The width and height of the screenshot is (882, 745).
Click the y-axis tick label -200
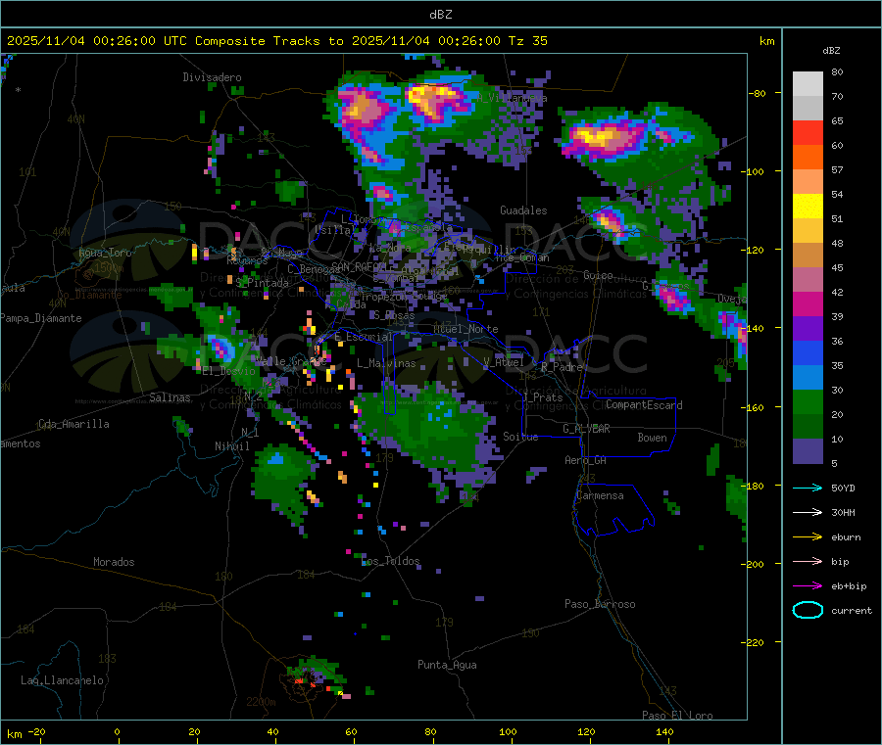pyautogui.click(x=755, y=564)
